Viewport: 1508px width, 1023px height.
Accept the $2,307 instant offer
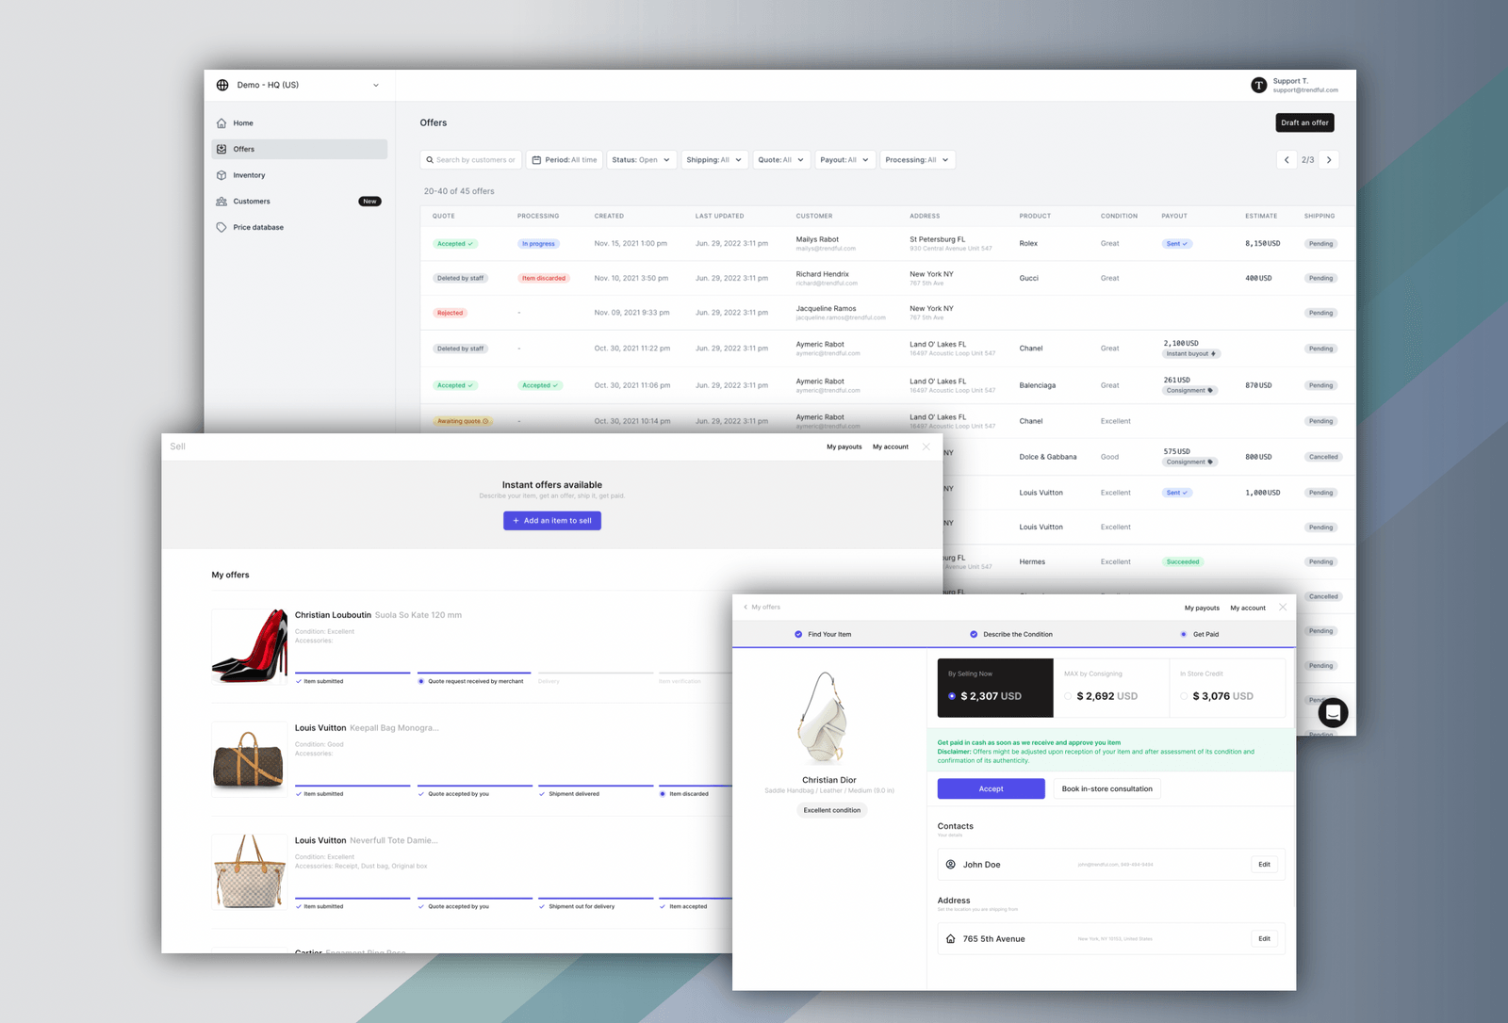pos(991,788)
